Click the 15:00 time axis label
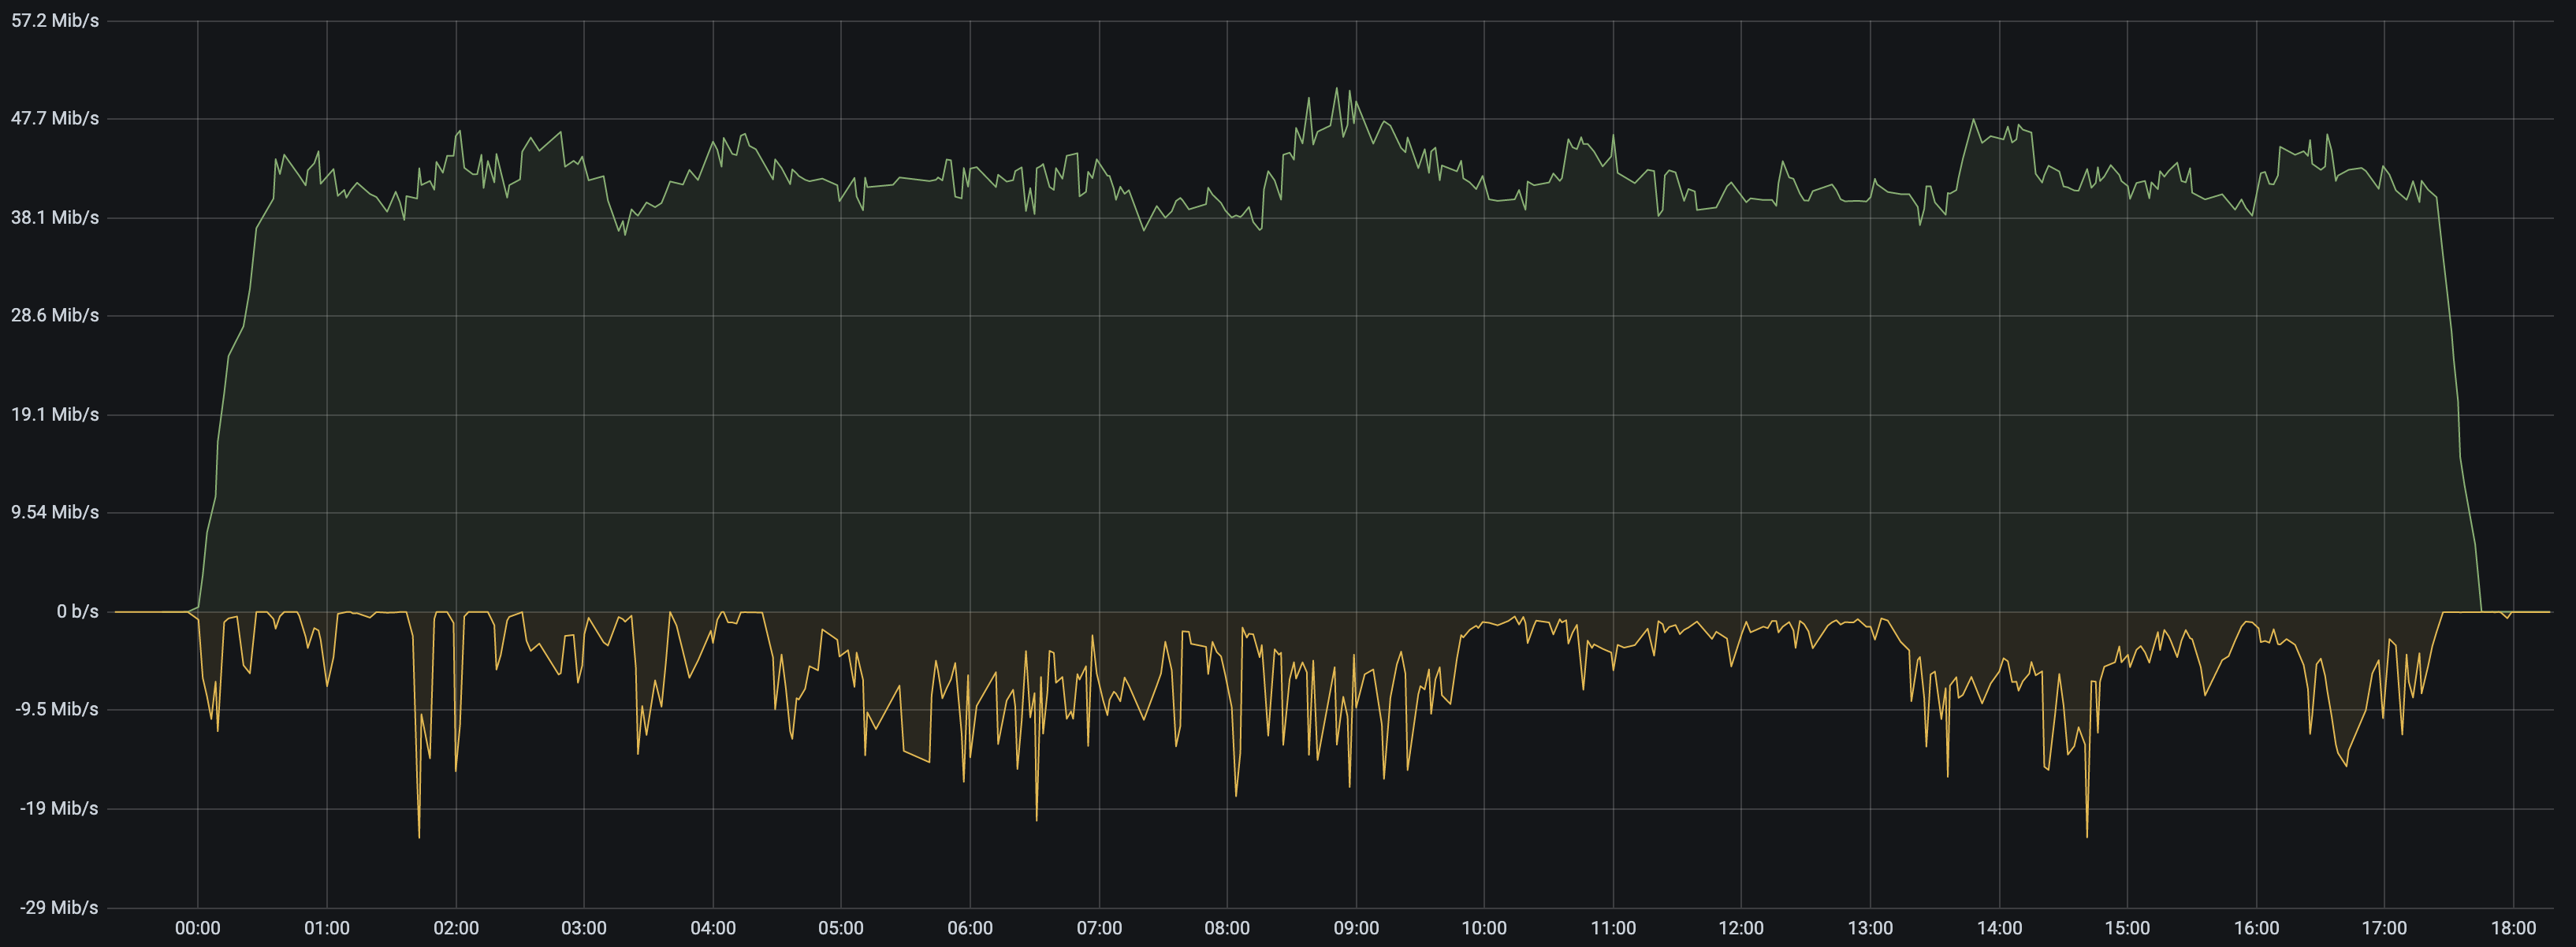This screenshot has height=947, width=2576. [x=2127, y=928]
